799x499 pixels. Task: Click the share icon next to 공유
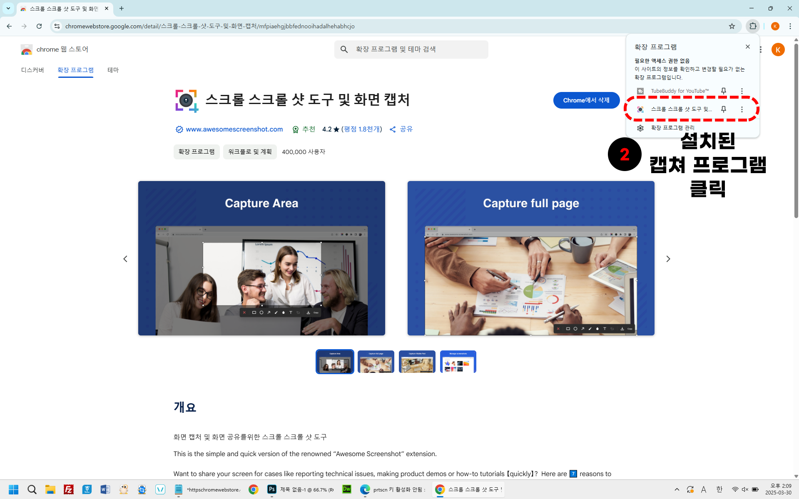[393, 129]
